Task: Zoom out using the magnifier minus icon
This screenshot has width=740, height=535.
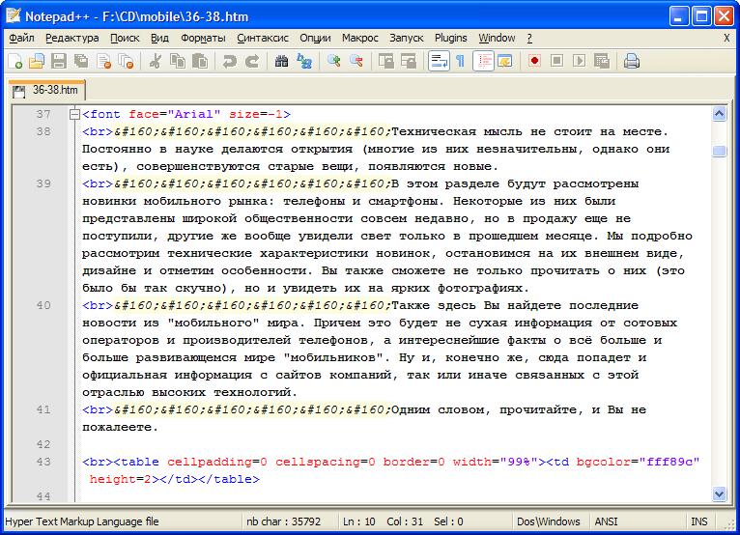Action: 356,62
